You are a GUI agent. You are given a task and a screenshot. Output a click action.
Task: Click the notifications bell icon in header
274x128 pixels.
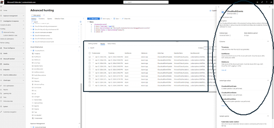[257, 2]
